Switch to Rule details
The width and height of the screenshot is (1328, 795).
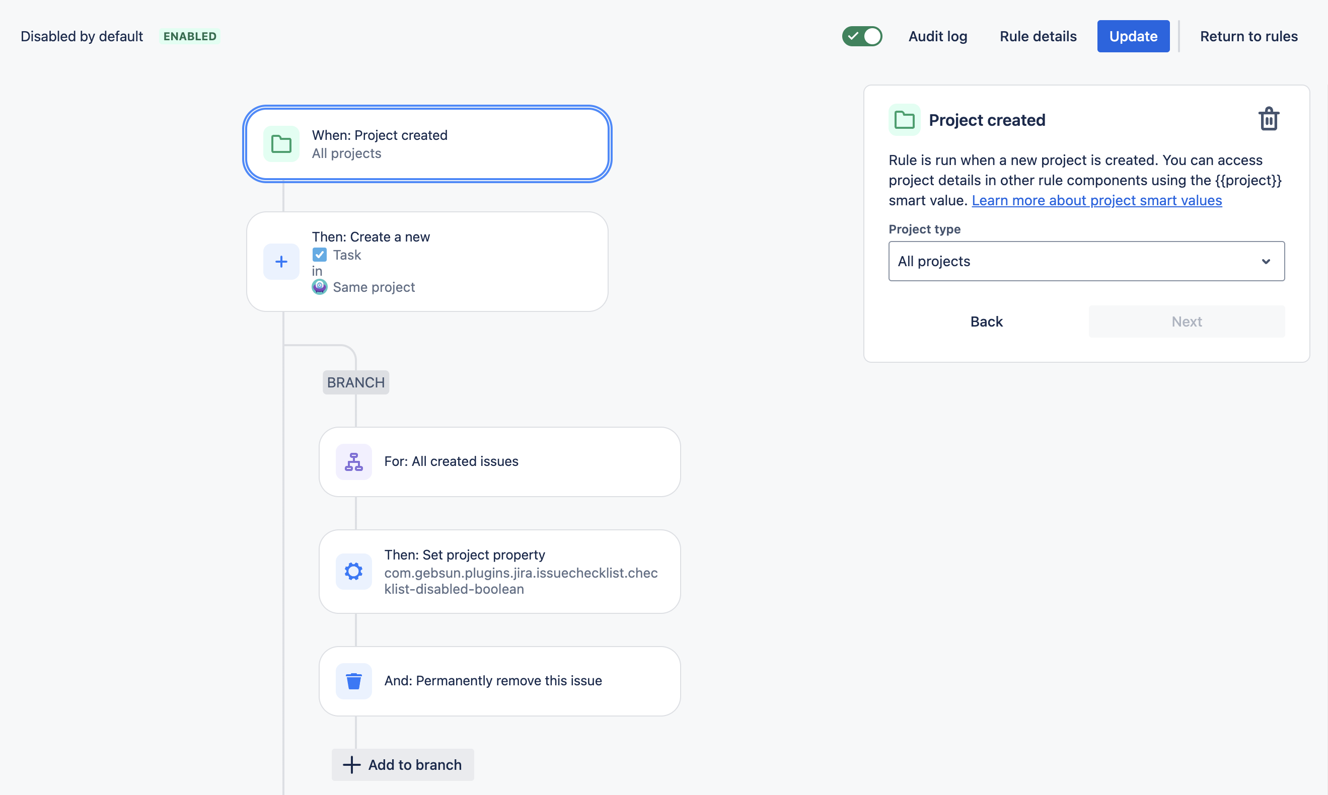click(x=1038, y=36)
